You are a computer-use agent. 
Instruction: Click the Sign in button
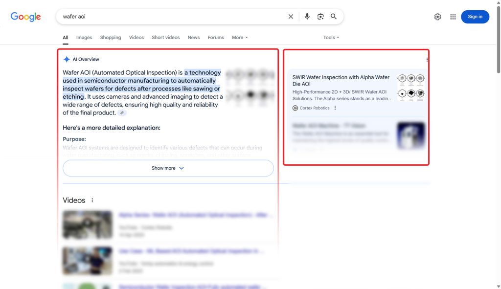[x=475, y=17]
